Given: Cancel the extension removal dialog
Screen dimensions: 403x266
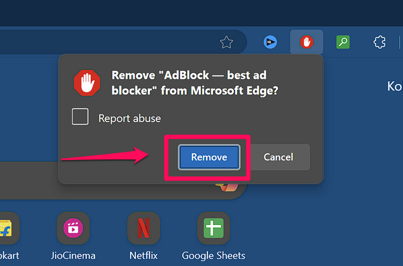Looking at the screenshot, I should coord(278,157).
